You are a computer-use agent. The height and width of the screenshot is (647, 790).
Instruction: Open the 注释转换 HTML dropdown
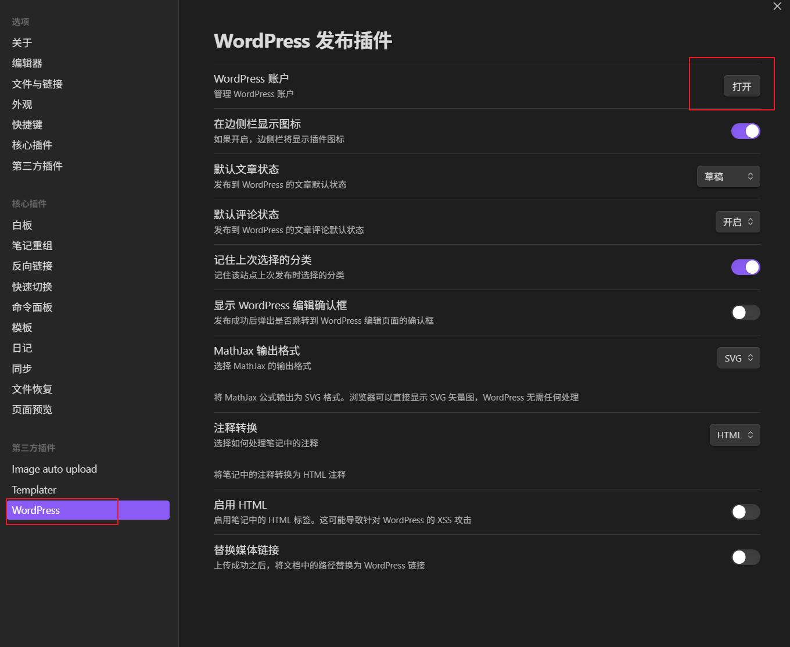tap(735, 435)
